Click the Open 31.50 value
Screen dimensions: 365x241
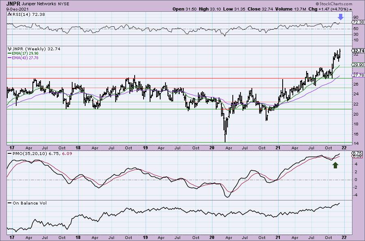click(x=185, y=9)
